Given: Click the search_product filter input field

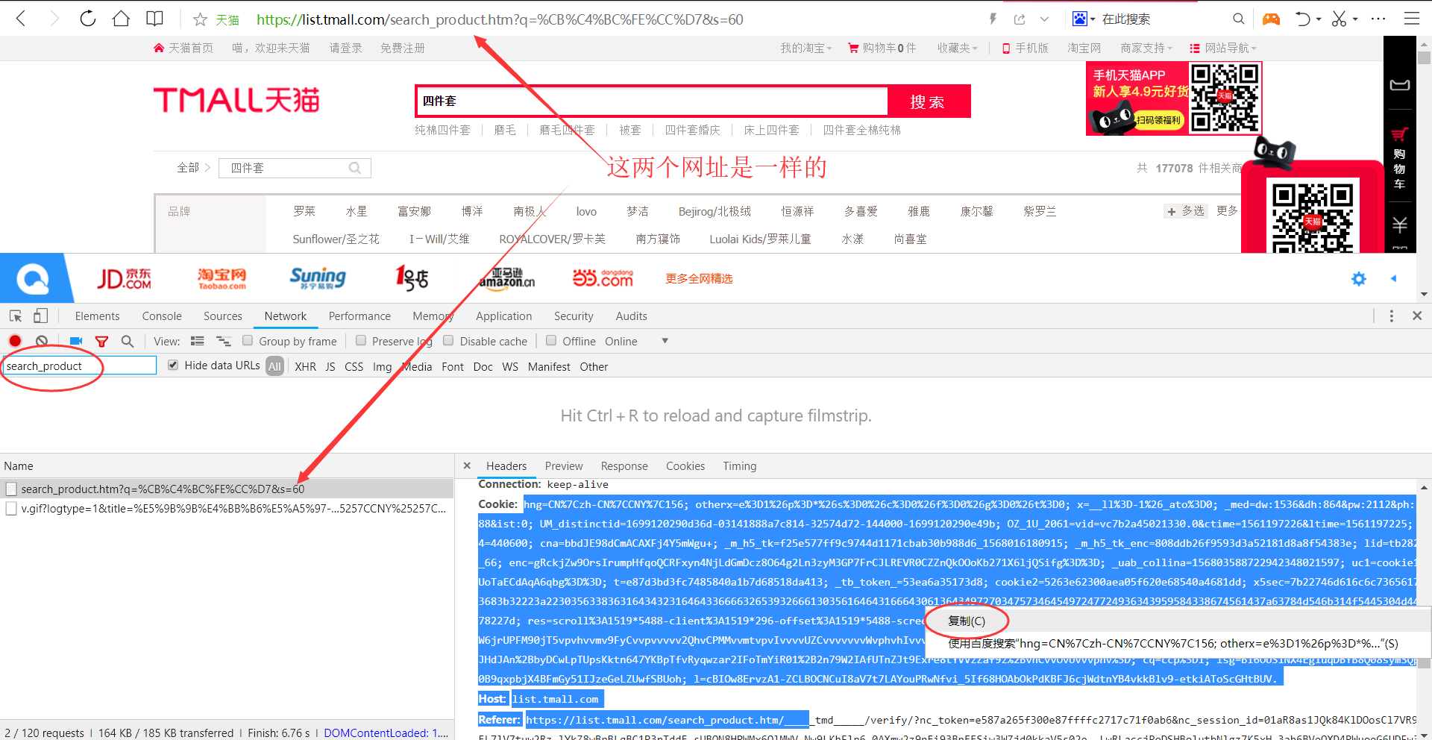Looking at the screenshot, I should click(x=78, y=366).
